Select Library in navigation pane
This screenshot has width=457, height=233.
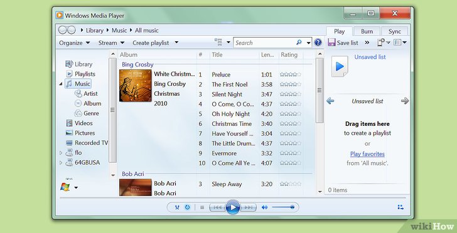[x=78, y=64]
